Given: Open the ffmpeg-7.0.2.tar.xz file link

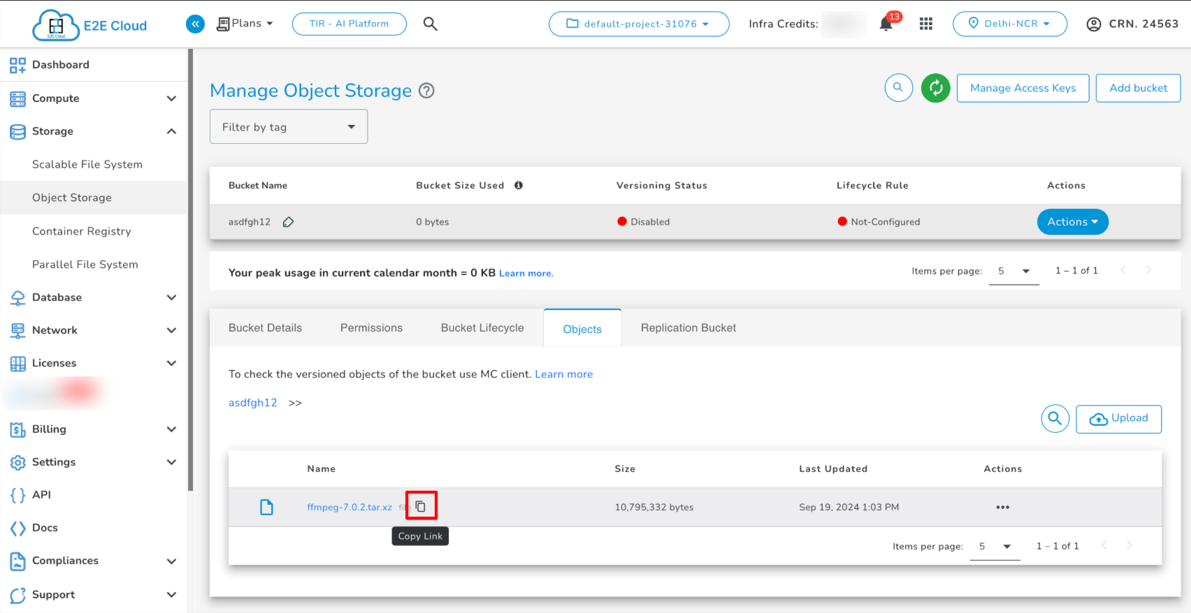Looking at the screenshot, I should click(x=349, y=508).
